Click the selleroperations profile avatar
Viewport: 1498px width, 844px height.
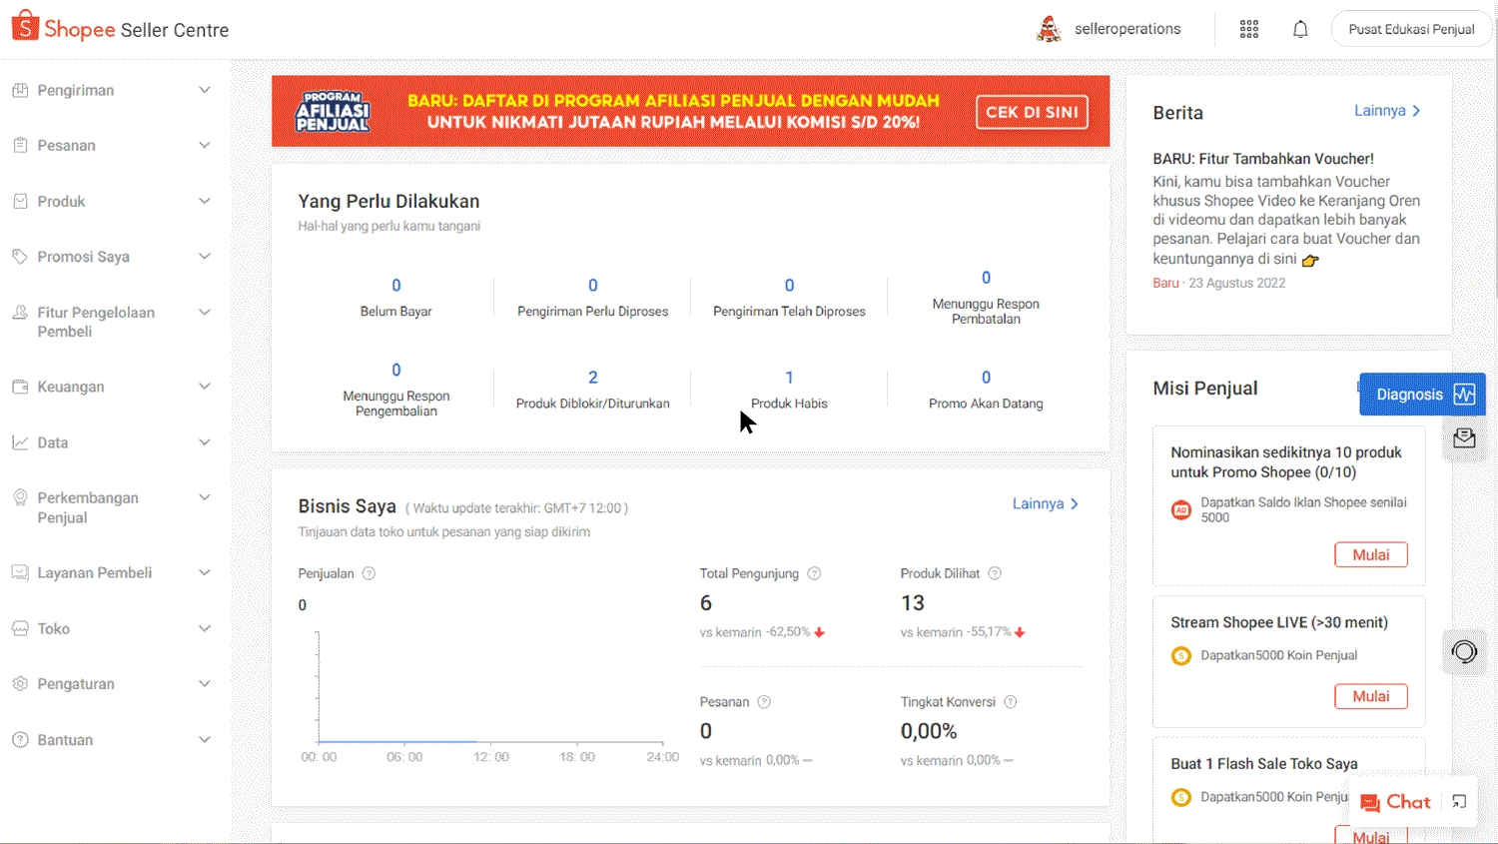point(1049,29)
